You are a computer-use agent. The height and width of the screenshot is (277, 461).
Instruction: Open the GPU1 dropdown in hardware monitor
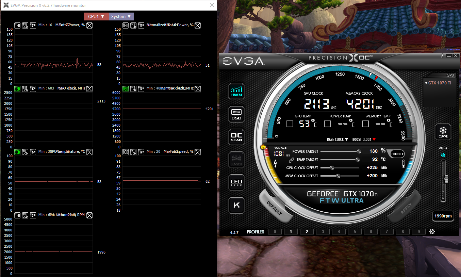pyautogui.click(x=96, y=16)
